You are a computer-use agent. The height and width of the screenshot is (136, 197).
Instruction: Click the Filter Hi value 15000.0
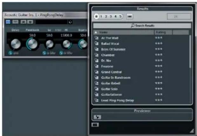coord(66,35)
